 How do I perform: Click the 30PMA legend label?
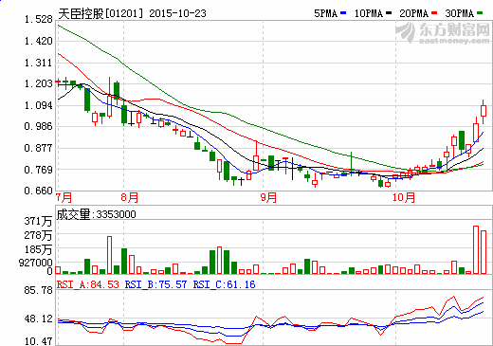click(460, 13)
